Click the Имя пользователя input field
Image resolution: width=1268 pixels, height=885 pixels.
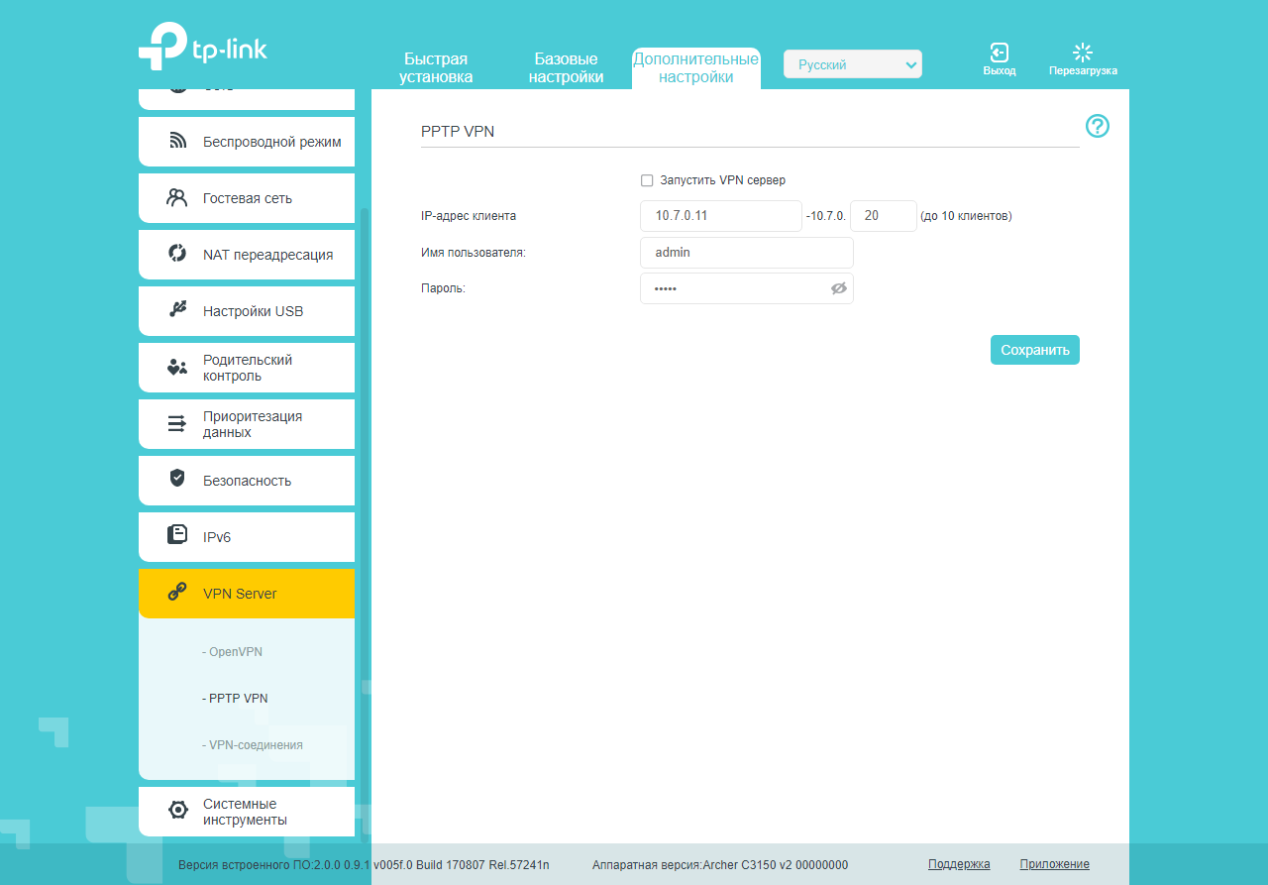[x=747, y=253]
